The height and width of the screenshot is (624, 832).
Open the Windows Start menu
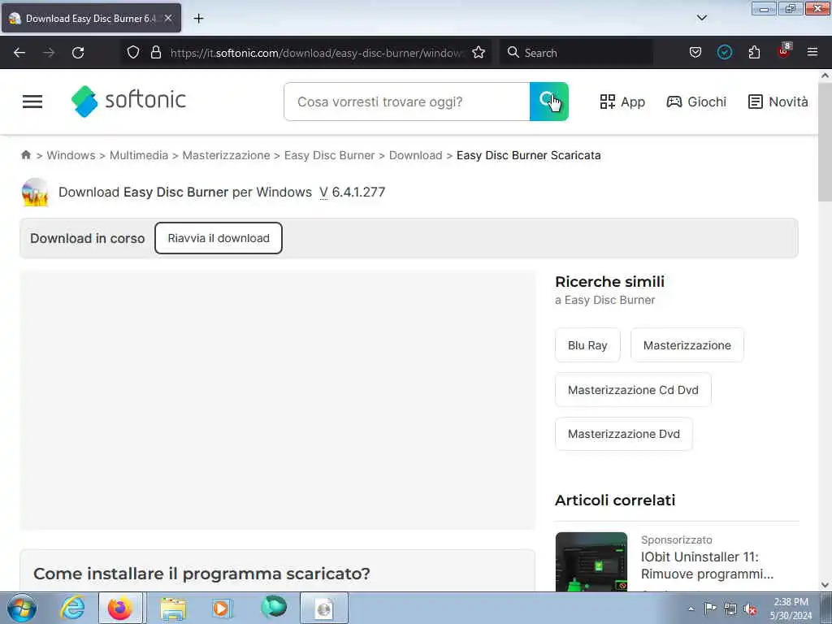coord(22,608)
